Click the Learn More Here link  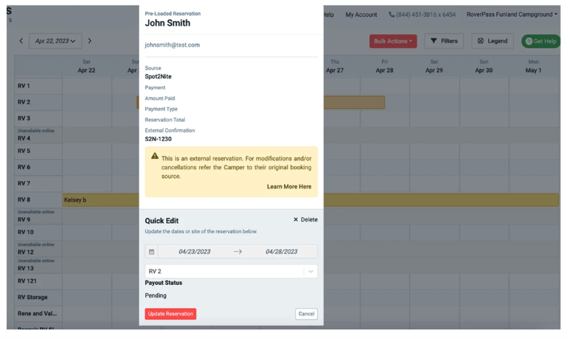pos(289,187)
